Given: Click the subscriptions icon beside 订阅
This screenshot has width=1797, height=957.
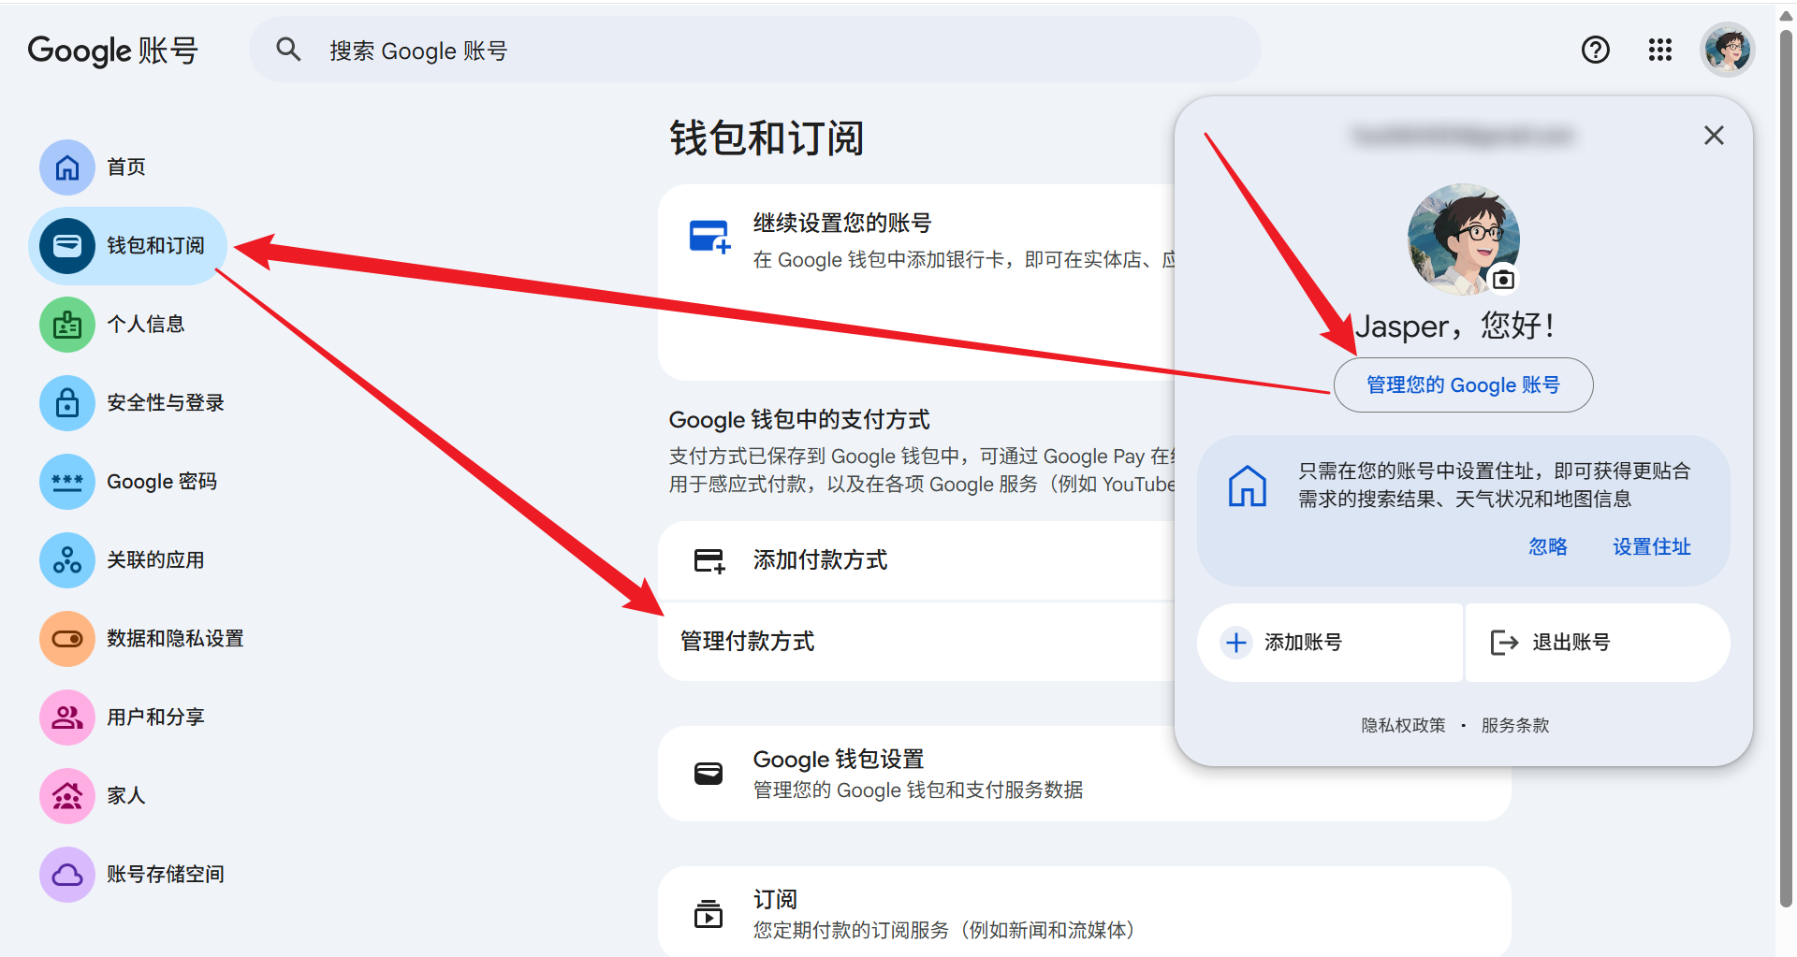Looking at the screenshot, I should tap(709, 913).
